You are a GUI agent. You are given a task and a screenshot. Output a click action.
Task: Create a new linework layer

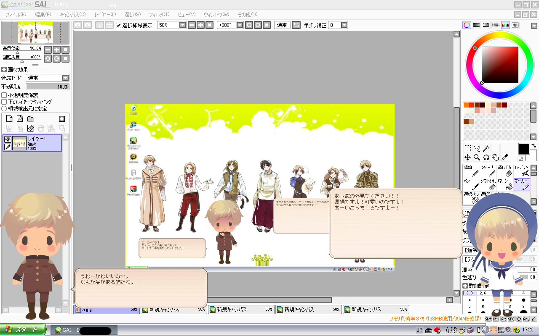(x=19, y=119)
